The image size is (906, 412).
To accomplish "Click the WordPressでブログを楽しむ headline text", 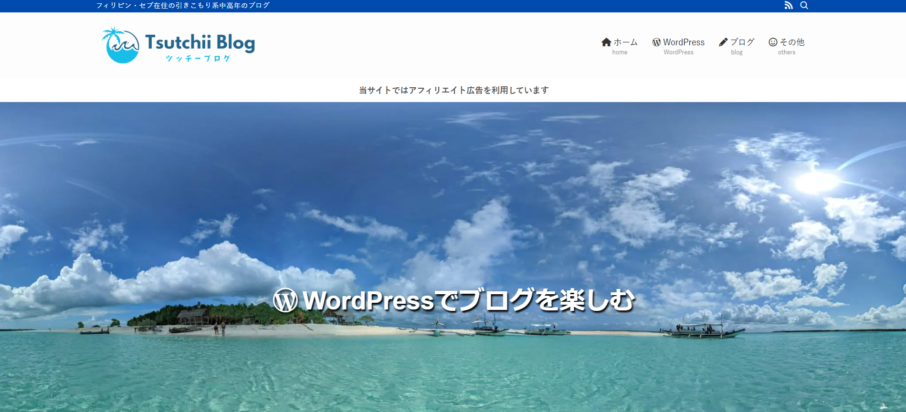I will 468,300.
